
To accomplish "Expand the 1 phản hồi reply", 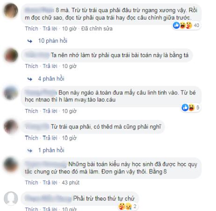I will coord(51,150).
